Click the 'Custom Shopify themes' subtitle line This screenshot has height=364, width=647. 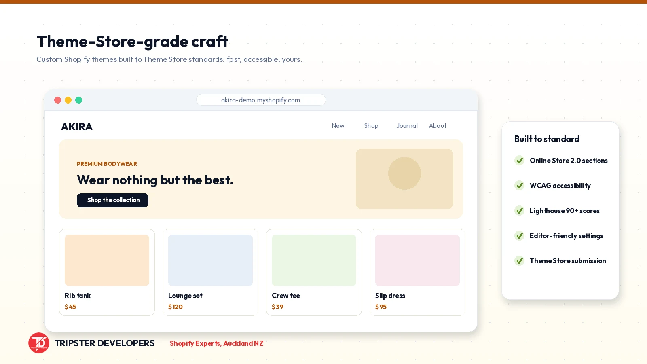pyautogui.click(x=169, y=59)
